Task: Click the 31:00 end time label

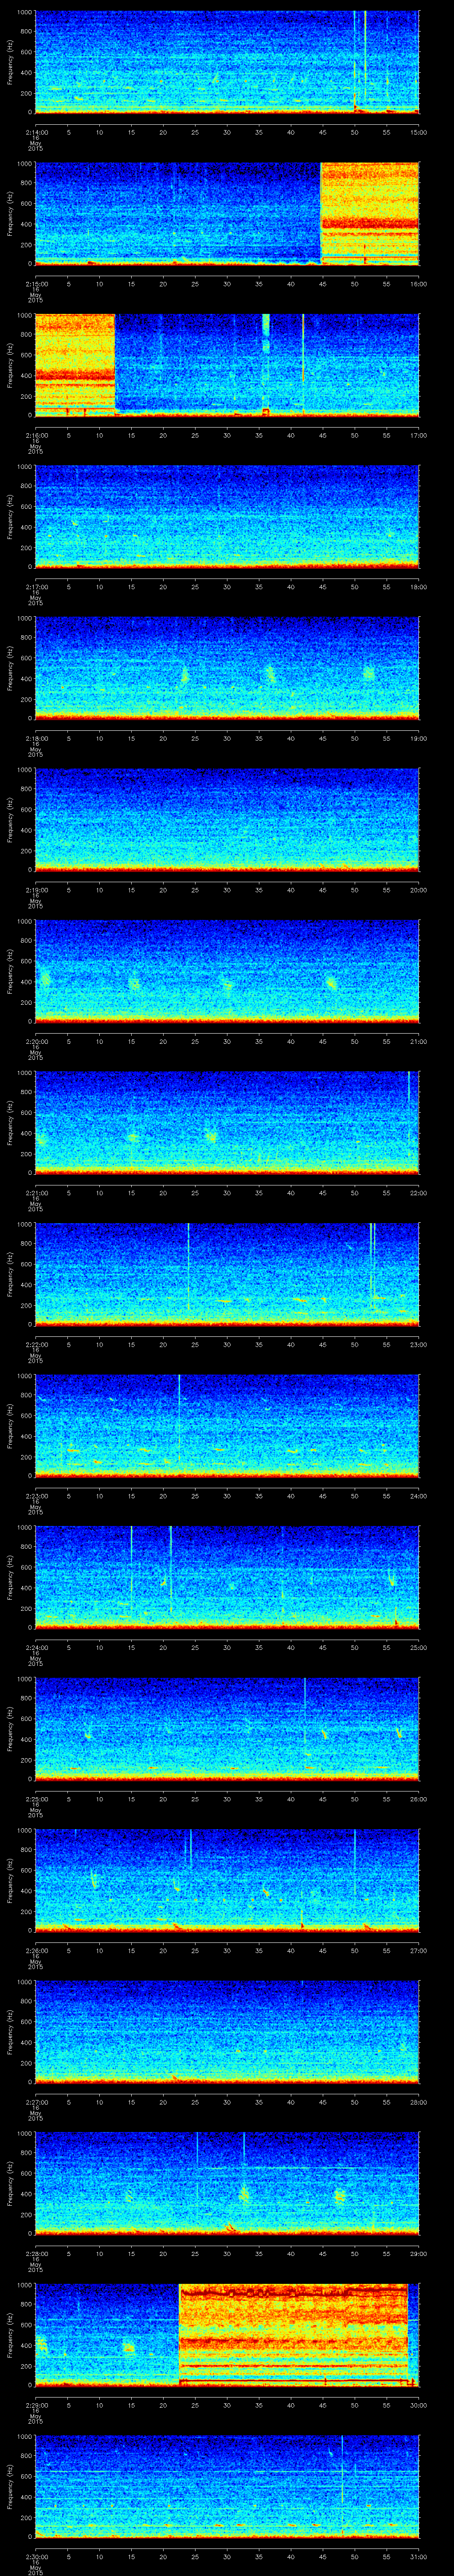Action: tap(418, 2556)
